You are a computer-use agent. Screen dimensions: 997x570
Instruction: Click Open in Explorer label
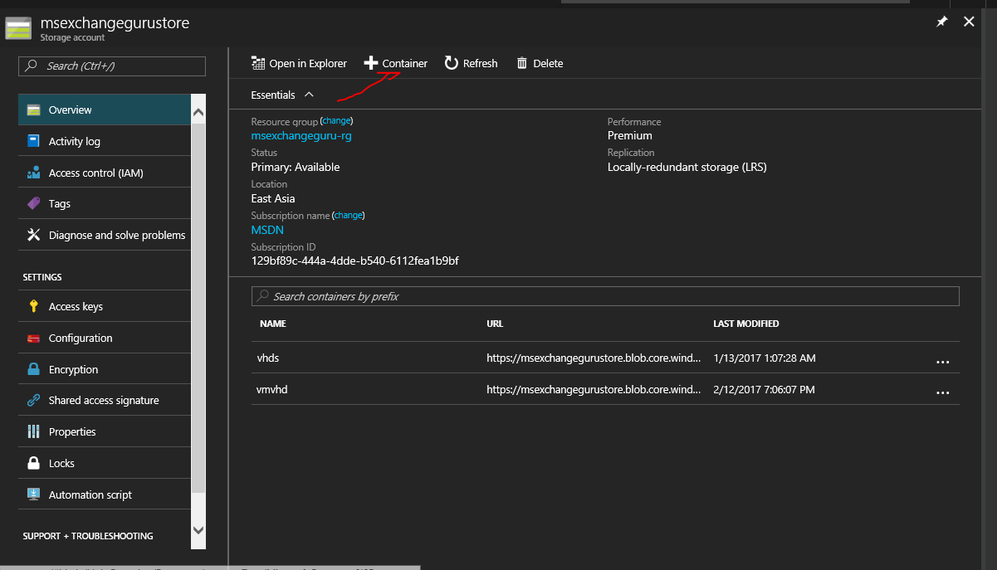click(308, 64)
